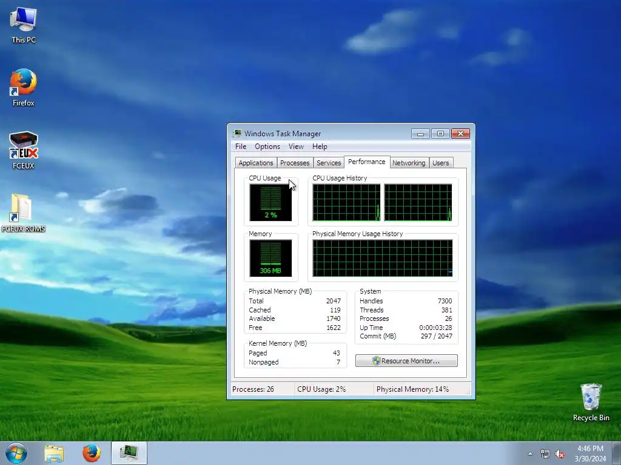The height and width of the screenshot is (465, 621).
Task: Click the Commit value 297 / 2047
Action: 437,336
